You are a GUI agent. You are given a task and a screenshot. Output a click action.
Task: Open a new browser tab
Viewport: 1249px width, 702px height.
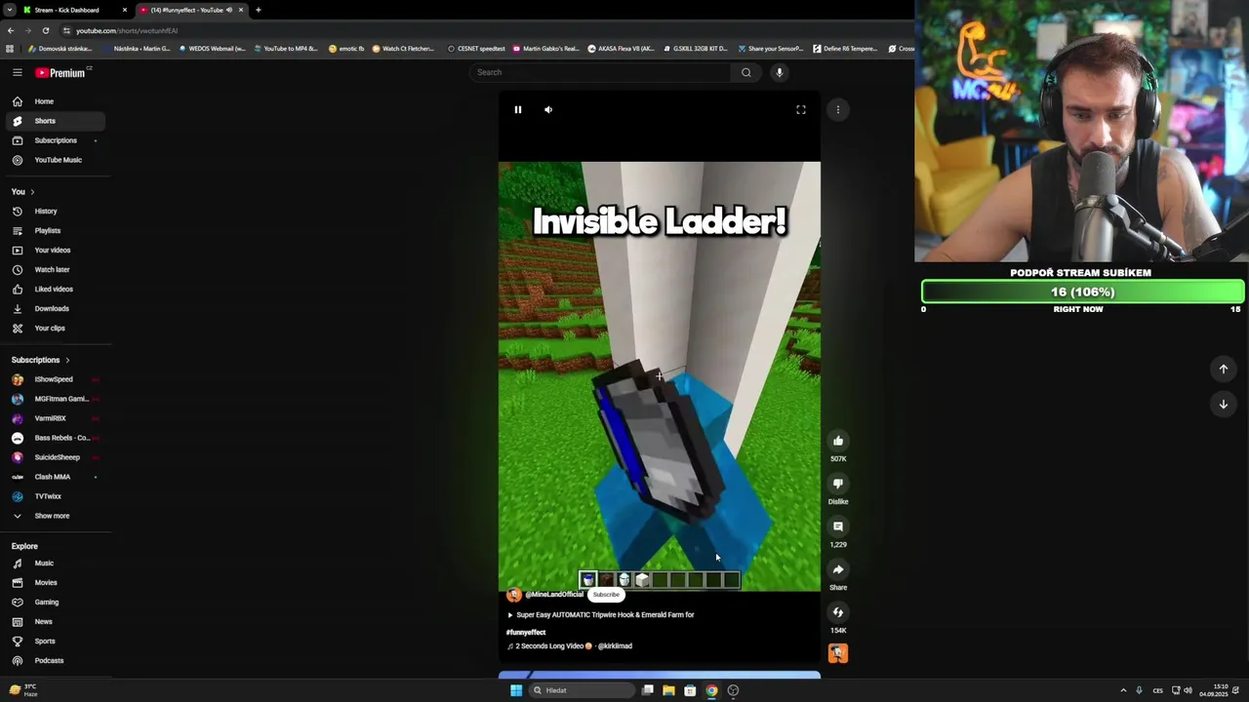(x=259, y=10)
